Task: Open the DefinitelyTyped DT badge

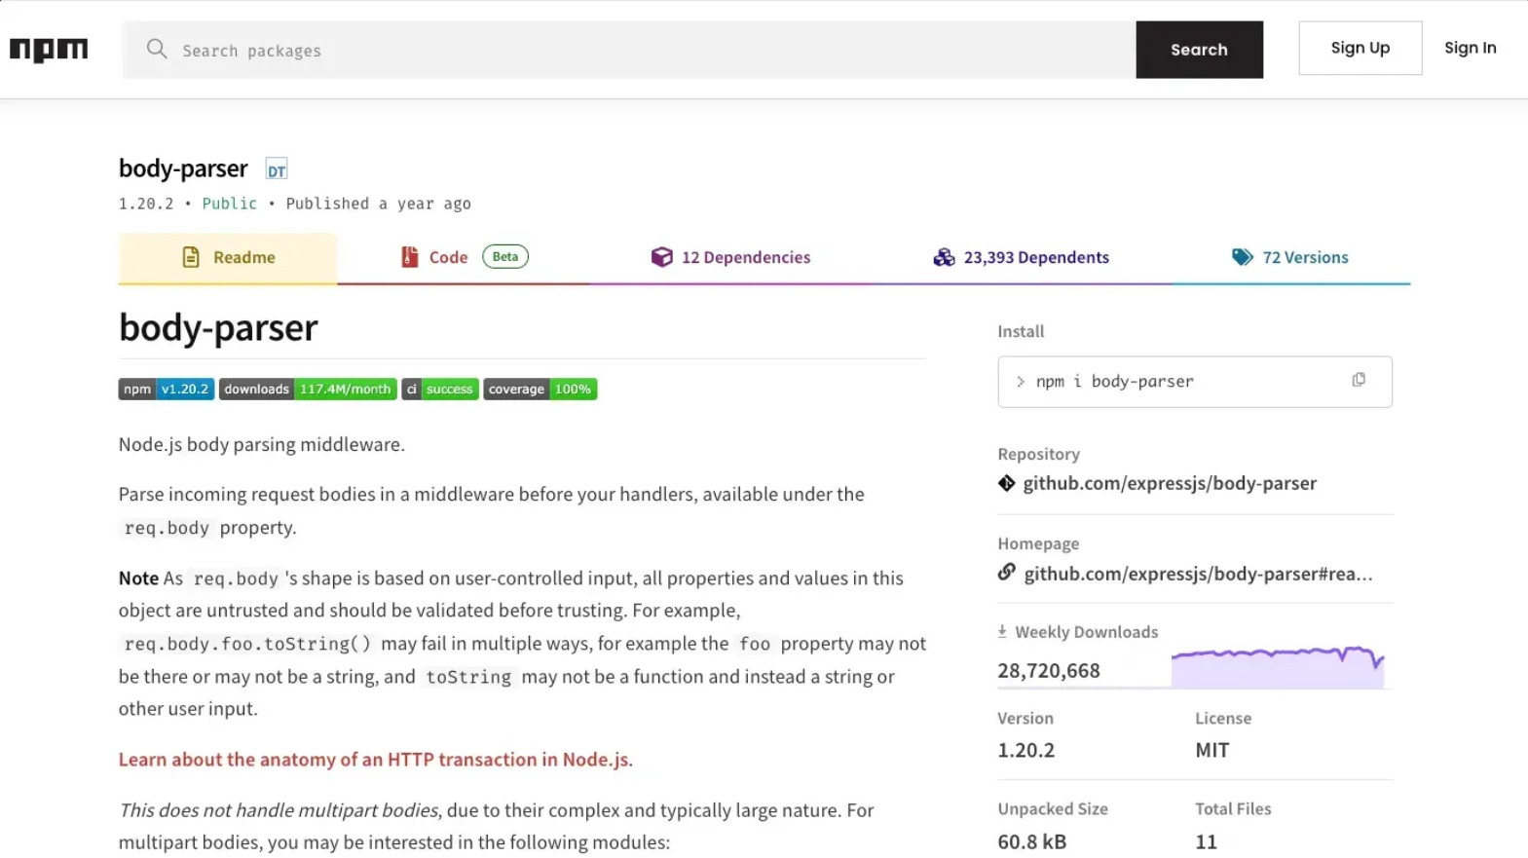Action: (277, 169)
